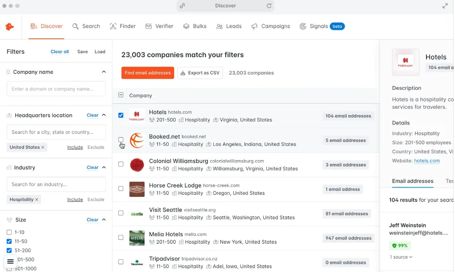Click the Melia Hotels logo
The width and height of the screenshot is (455, 272).
136,238
